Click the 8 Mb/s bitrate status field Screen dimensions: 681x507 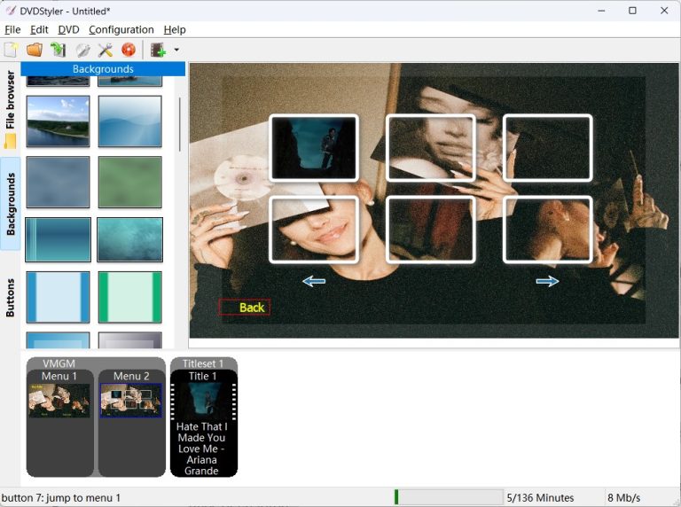click(x=623, y=498)
